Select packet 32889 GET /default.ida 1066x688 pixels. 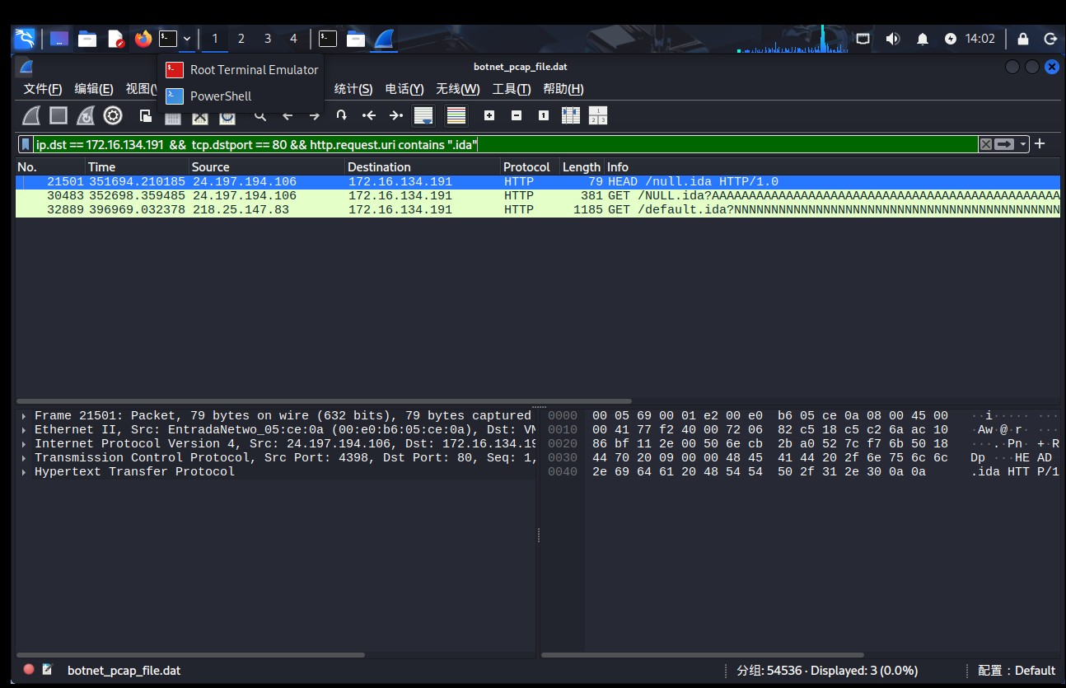(x=538, y=210)
